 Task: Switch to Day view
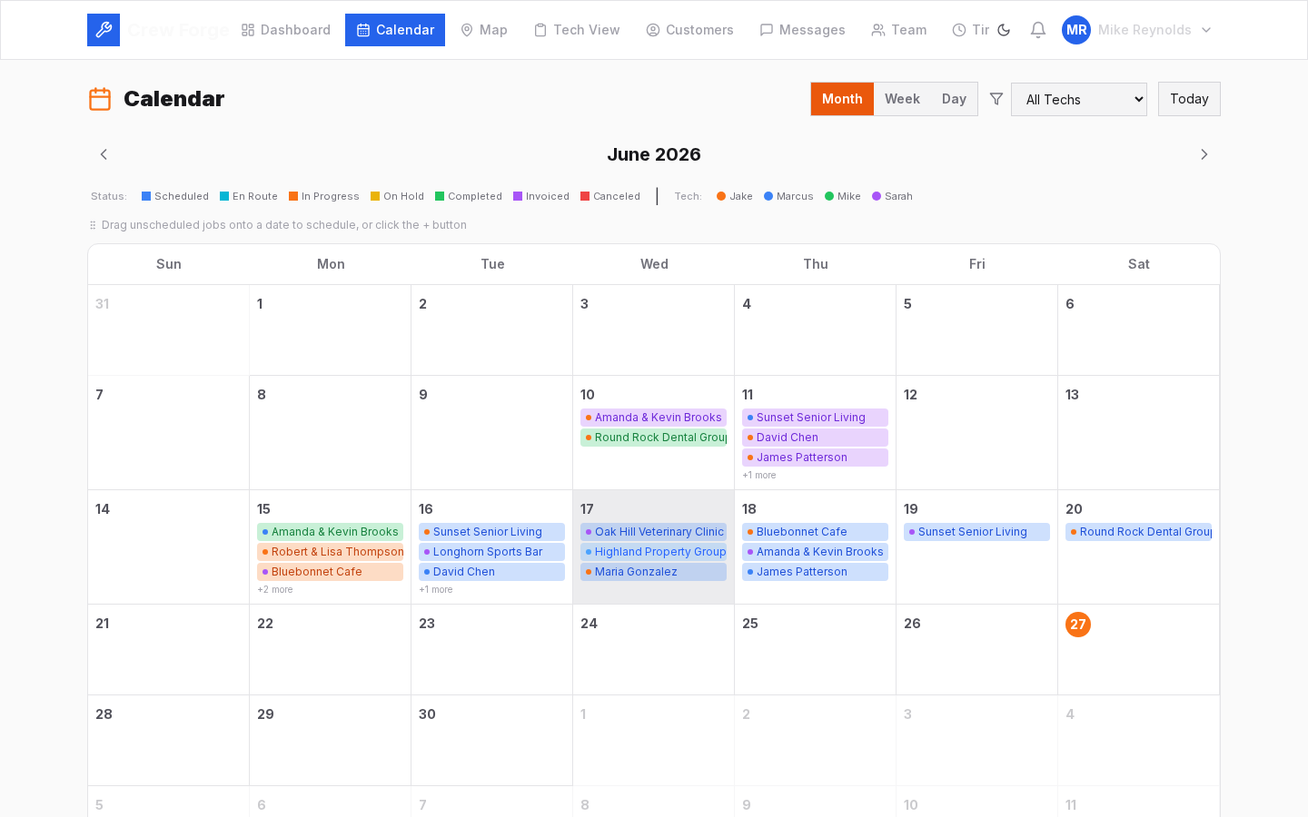[x=954, y=99]
